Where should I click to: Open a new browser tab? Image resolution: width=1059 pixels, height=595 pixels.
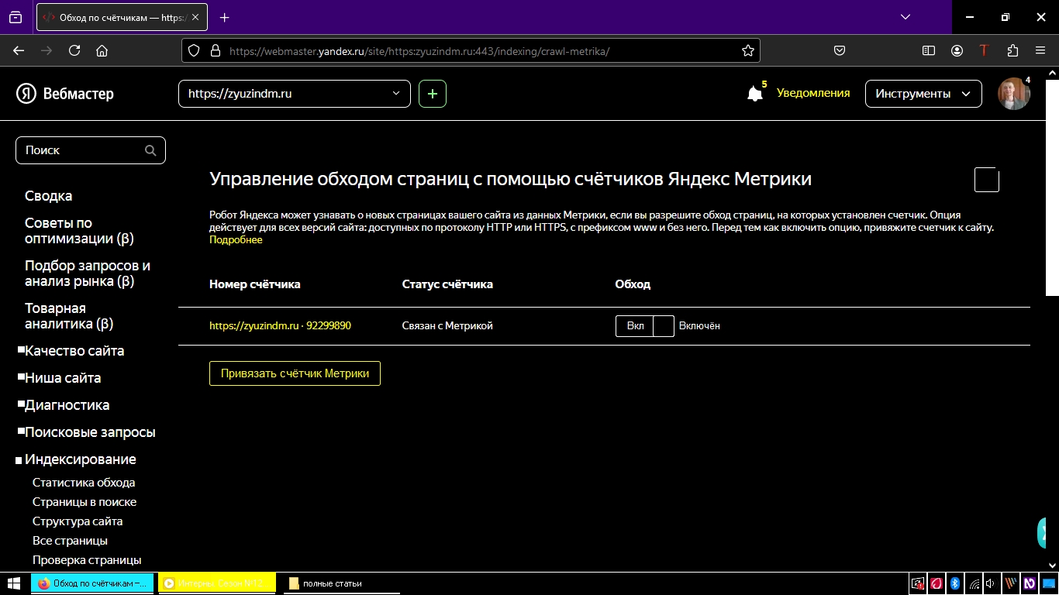coord(225,17)
